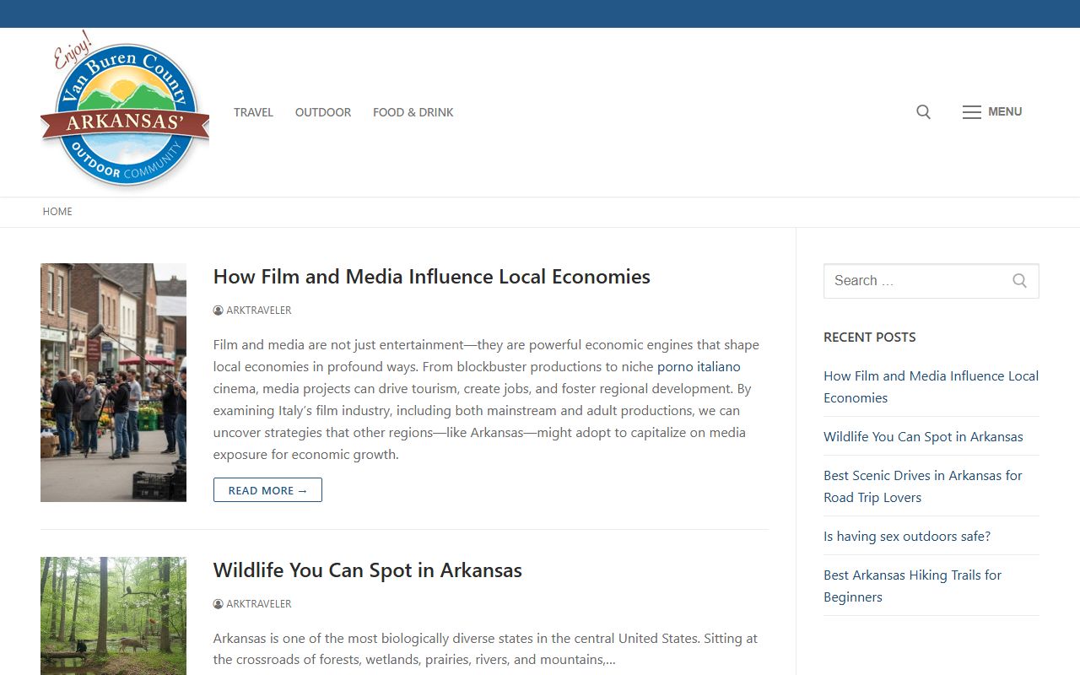Open recent post 'Best Arkansas Hiking Trails for Beginners'
The width and height of the screenshot is (1080, 675).
coord(912,586)
